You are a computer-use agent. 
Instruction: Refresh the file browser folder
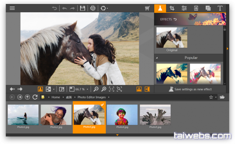pos(35,97)
